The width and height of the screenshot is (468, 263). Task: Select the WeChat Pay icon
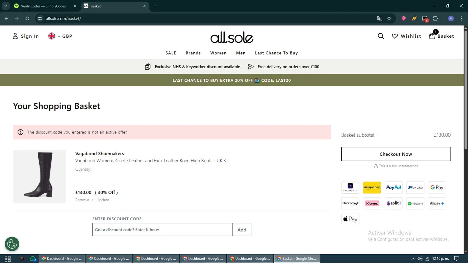(415, 203)
